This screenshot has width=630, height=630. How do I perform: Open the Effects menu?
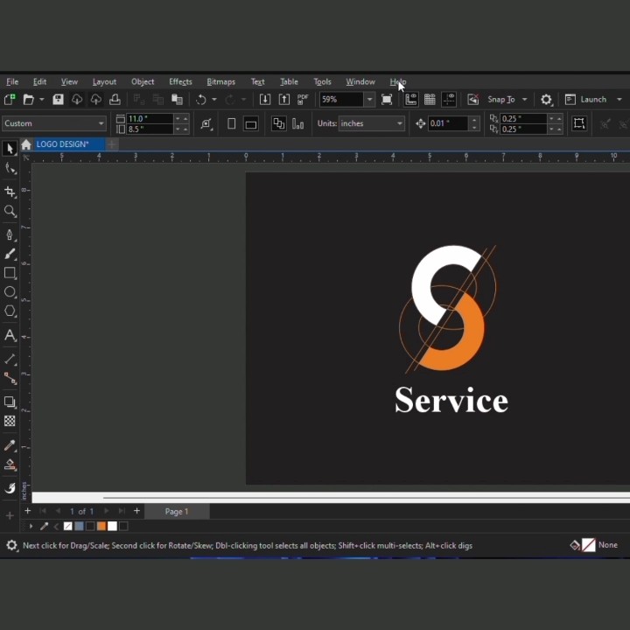point(180,81)
